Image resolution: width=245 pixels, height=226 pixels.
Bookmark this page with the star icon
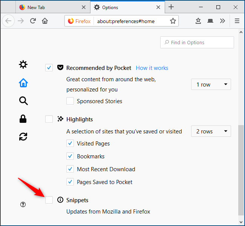click(173, 21)
